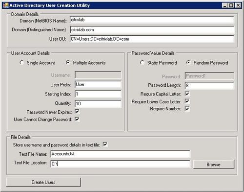Toggle User Cannot Change Password checkbox
The height and width of the screenshot is (192, 244).
coord(77,119)
